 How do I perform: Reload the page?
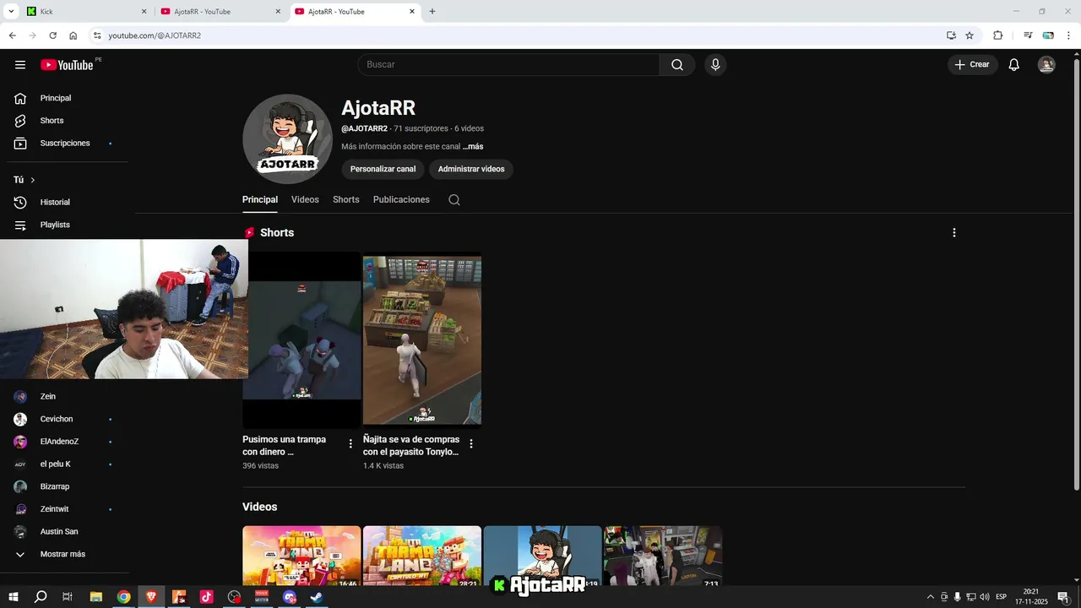[52, 35]
